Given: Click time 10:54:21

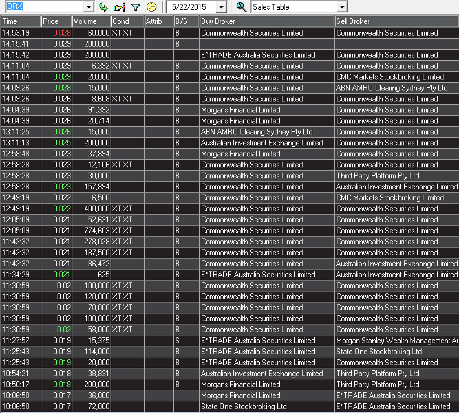Looking at the screenshot, I should point(21,374).
